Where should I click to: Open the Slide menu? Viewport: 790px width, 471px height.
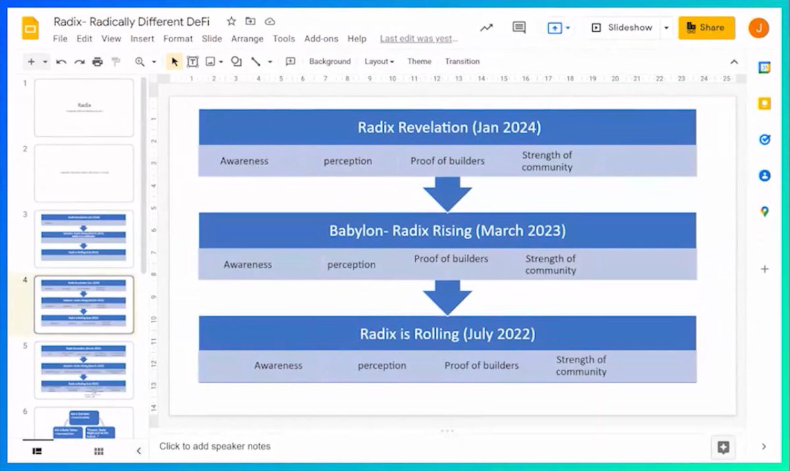212,39
